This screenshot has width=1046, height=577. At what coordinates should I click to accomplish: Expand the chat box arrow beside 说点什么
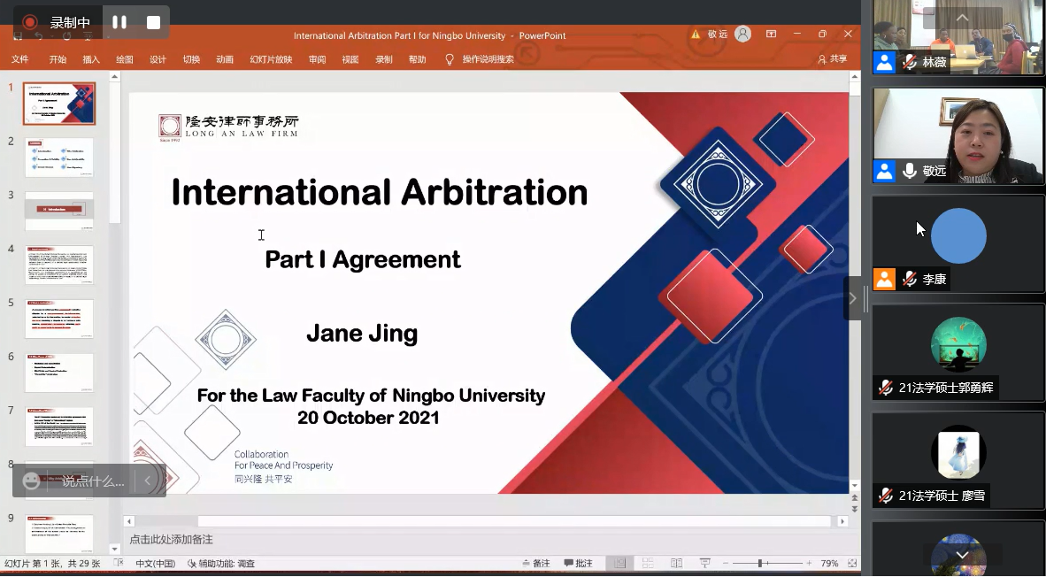[147, 481]
